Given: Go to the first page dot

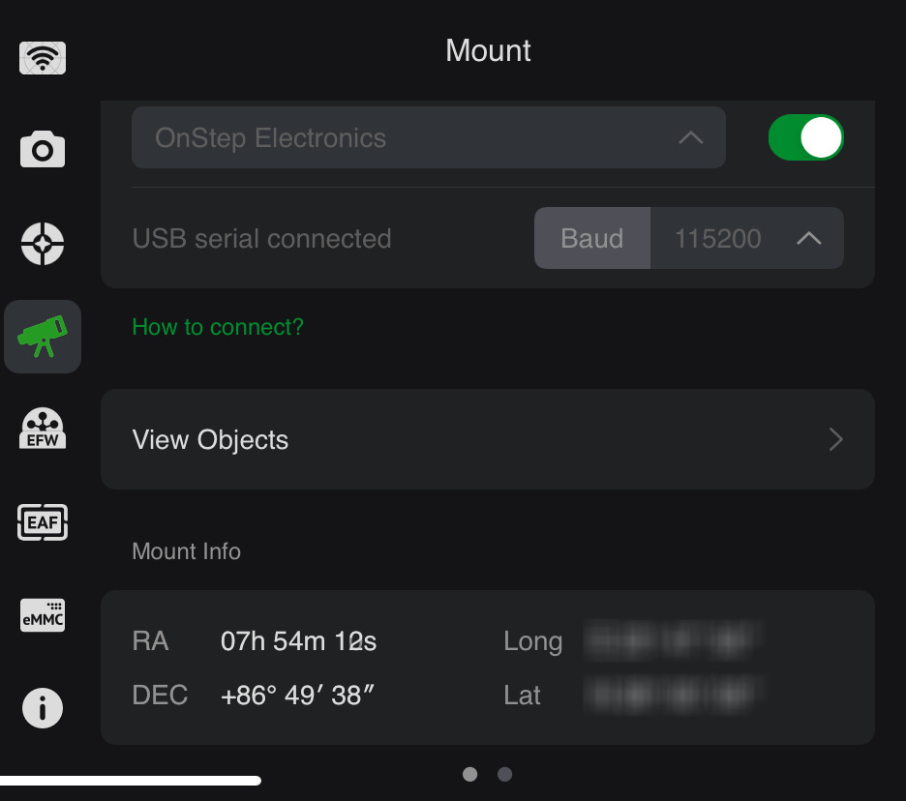Looking at the screenshot, I should click(470, 774).
